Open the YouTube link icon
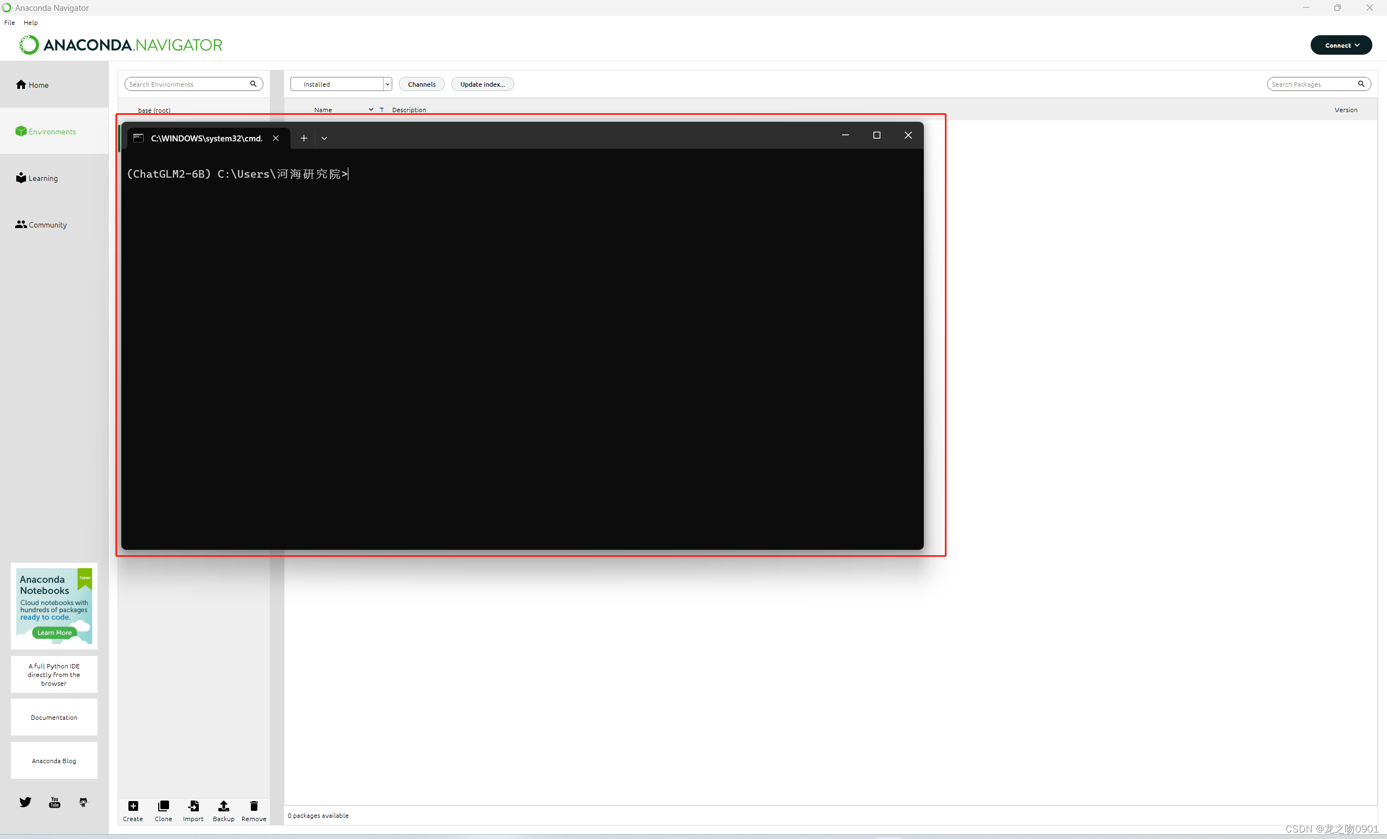 (55, 802)
